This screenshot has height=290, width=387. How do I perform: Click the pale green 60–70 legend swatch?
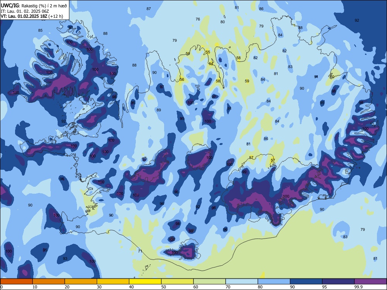tap(209, 281)
